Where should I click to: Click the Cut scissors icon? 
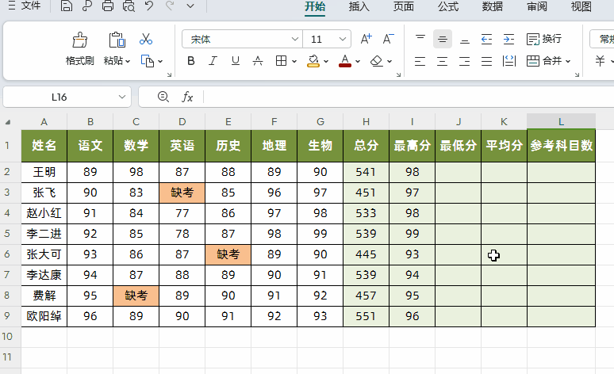pyautogui.click(x=146, y=39)
